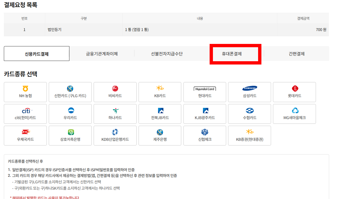Image resolution: width=349 pixels, height=199 pixels.
Task: Choose MG새마을체크 card
Action: [294, 114]
